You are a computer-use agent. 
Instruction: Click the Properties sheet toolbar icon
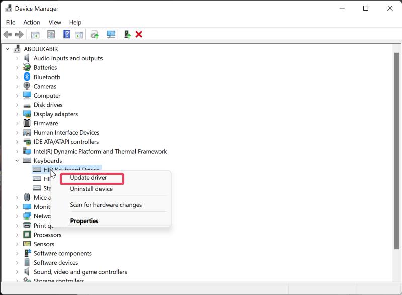coord(51,34)
